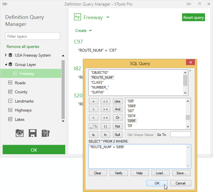The width and height of the screenshot is (213, 192).
Task: Click the Verify button
Action: pos(119,173)
